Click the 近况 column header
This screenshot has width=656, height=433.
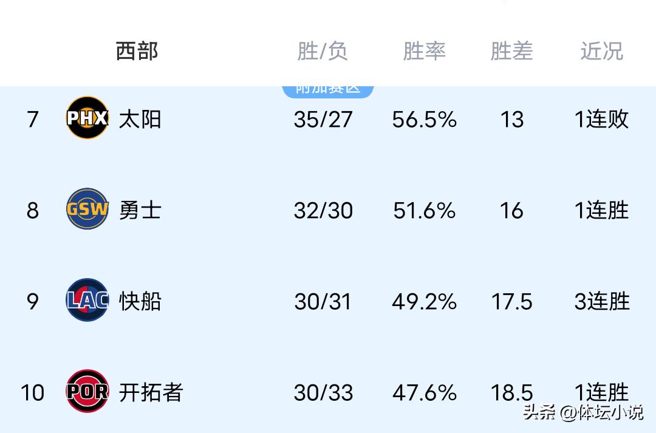tap(601, 51)
